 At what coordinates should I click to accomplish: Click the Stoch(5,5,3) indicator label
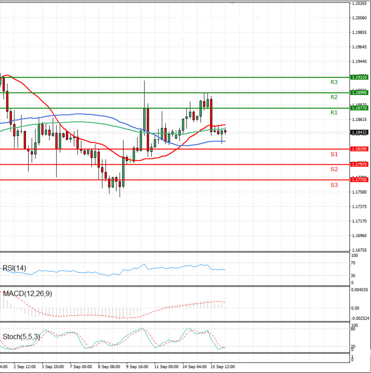pos(21,337)
